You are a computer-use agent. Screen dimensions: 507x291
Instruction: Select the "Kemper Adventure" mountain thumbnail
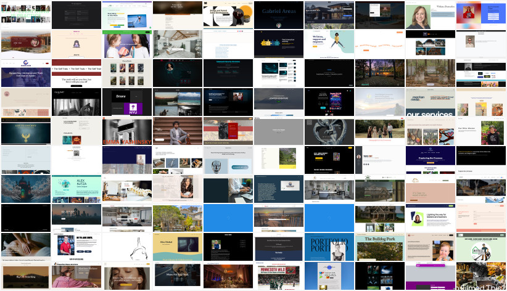(x=279, y=102)
